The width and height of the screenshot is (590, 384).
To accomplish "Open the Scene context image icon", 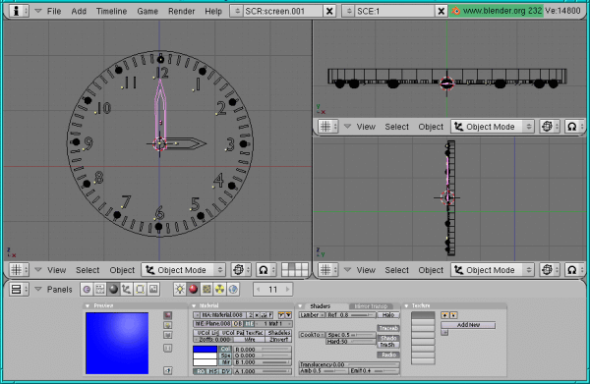I will click(x=153, y=289).
